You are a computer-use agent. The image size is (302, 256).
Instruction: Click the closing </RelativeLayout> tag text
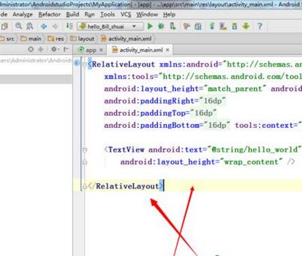125,187
